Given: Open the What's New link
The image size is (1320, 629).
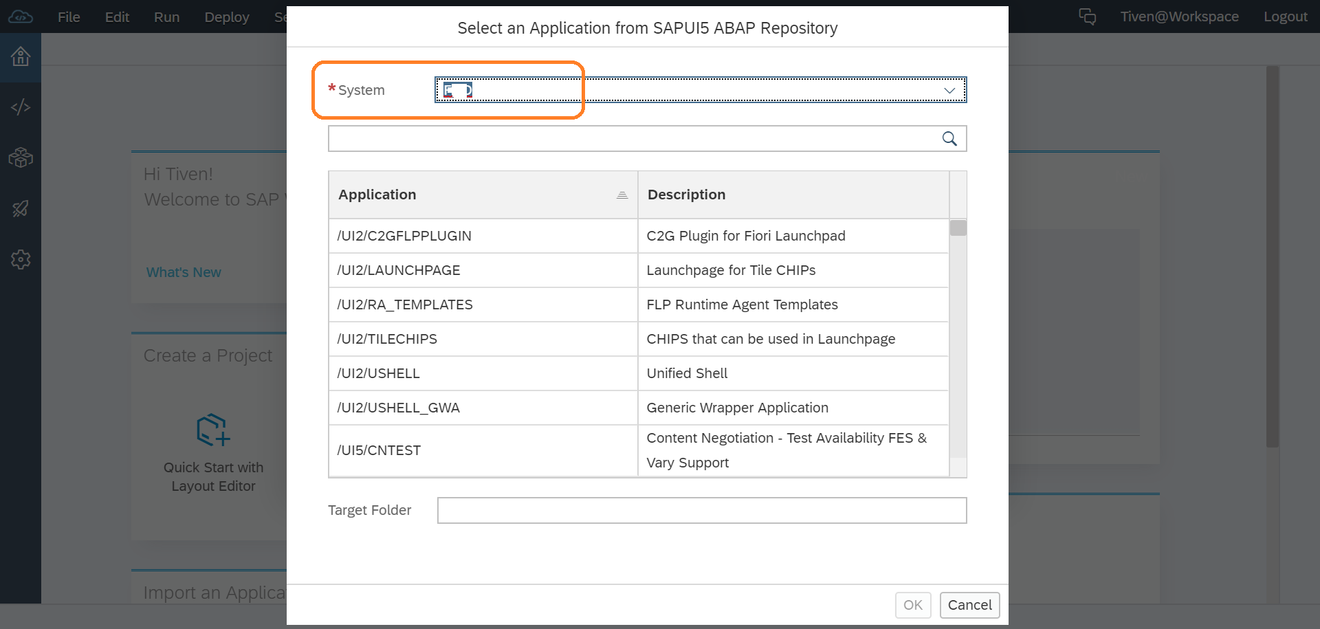Looking at the screenshot, I should coord(184,272).
